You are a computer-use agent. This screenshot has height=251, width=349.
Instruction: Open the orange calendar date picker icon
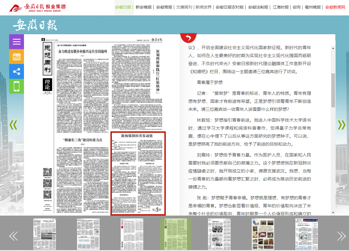[17, 57]
